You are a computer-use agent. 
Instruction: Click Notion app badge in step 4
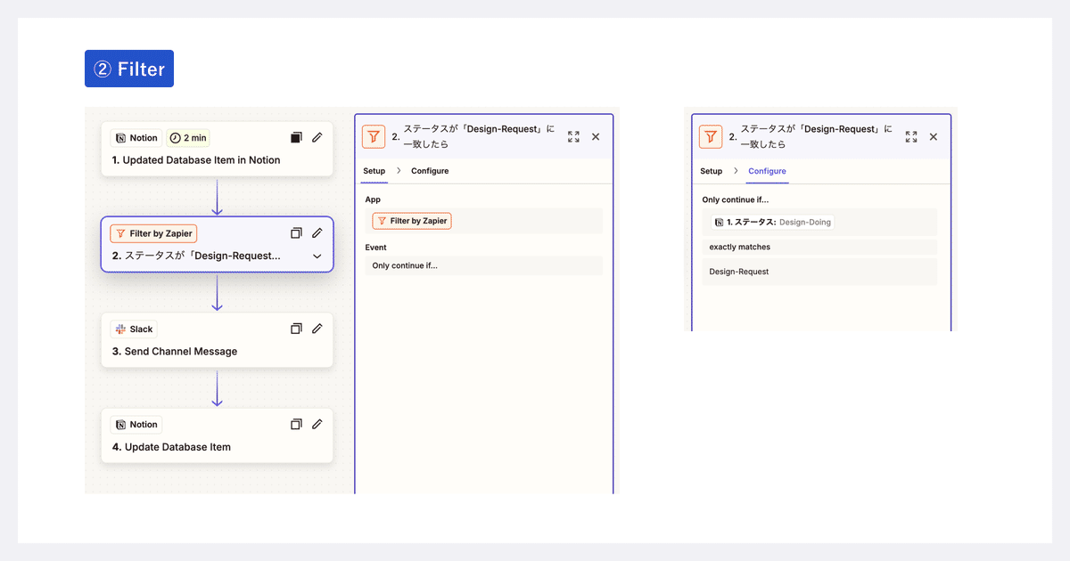coord(136,425)
